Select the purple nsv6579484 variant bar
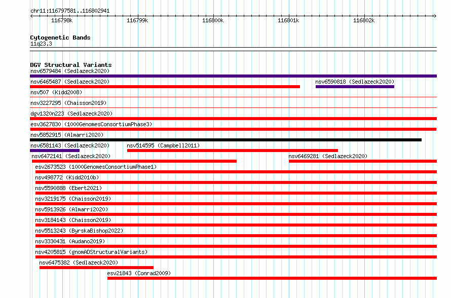This screenshot has width=451, height=298. point(233,76)
